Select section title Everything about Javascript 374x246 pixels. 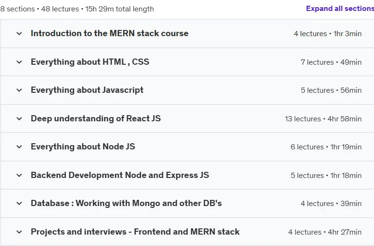[x=87, y=90]
